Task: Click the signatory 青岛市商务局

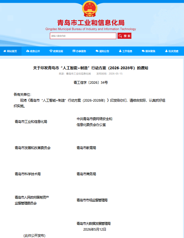Action: coord(86,174)
